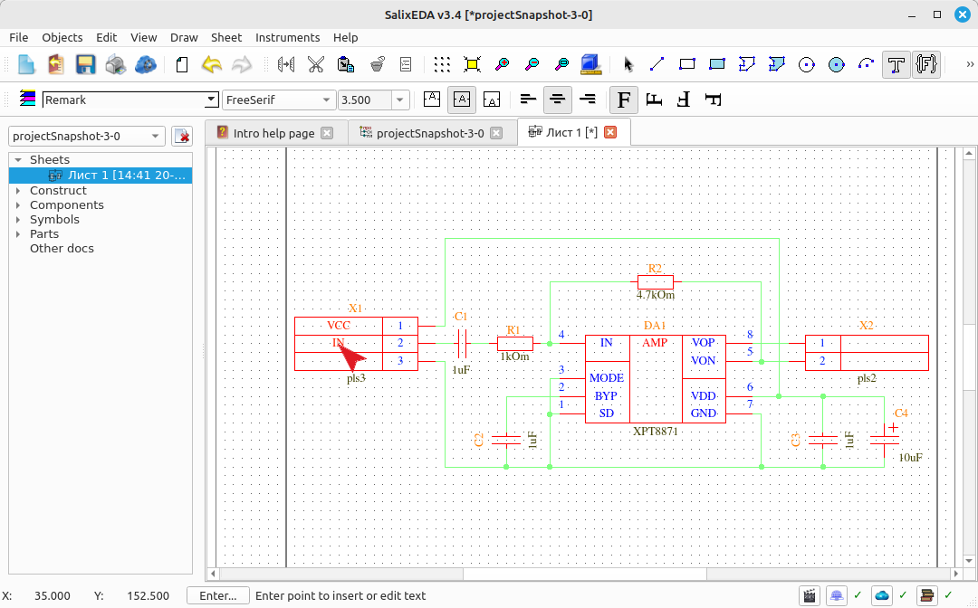Screen dimensions: 978x608
Task: Select the filled circle tool
Action: (x=837, y=64)
